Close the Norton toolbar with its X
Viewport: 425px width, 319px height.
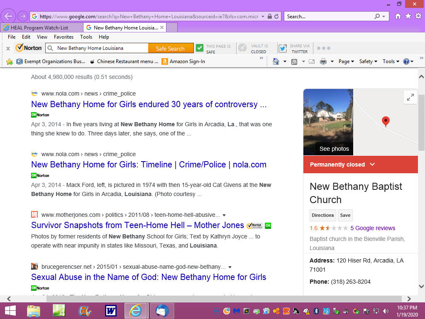click(8, 48)
